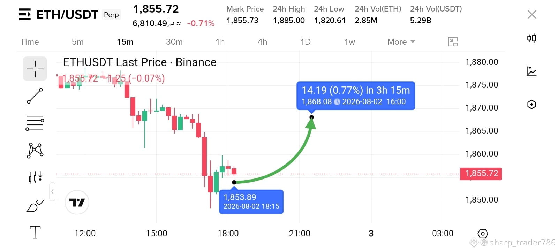Open the forecasting and measurement tools

[x=35, y=177]
